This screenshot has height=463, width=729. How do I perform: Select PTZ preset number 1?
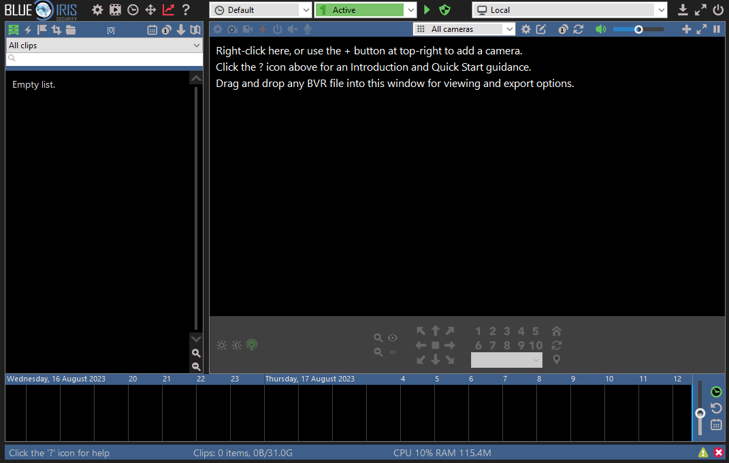click(x=478, y=331)
